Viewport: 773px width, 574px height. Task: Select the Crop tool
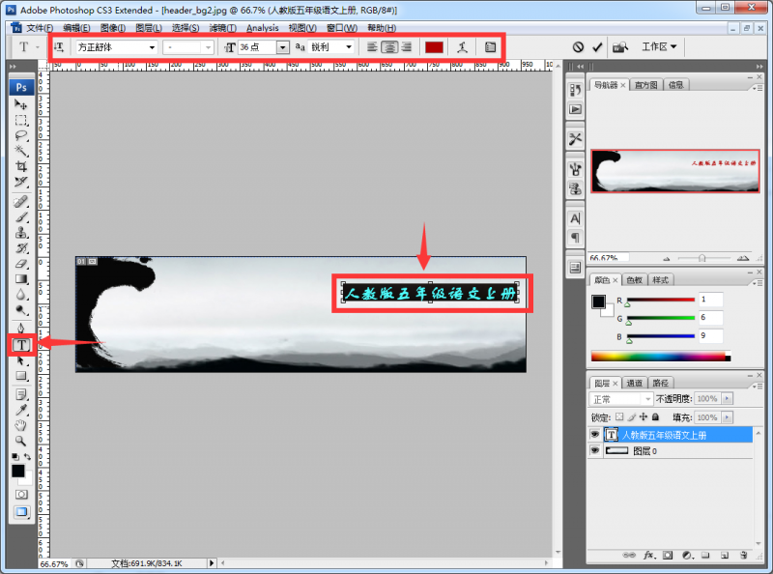pyautogui.click(x=20, y=166)
